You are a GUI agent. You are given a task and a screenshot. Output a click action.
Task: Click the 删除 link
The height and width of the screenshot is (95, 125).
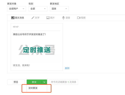[x=67, y=68]
